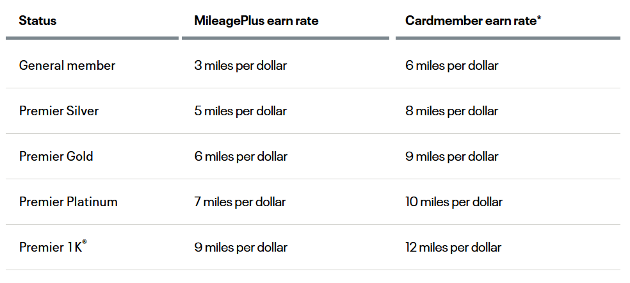The width and height of the screenshot is (630, 283).
Task: Select the Premier Silver status cell
Action: tap(59, 111)
